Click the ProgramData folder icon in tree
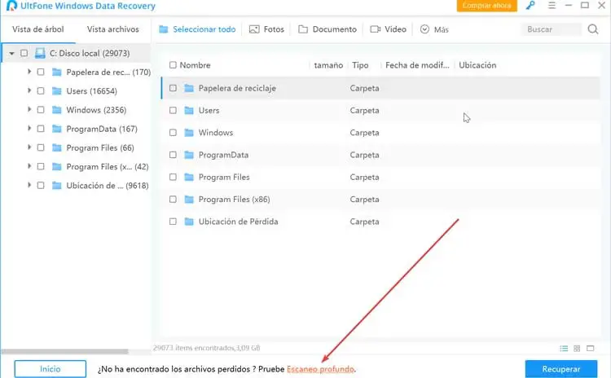The width and height of the screenshot is (611, 378). [57, 129]
